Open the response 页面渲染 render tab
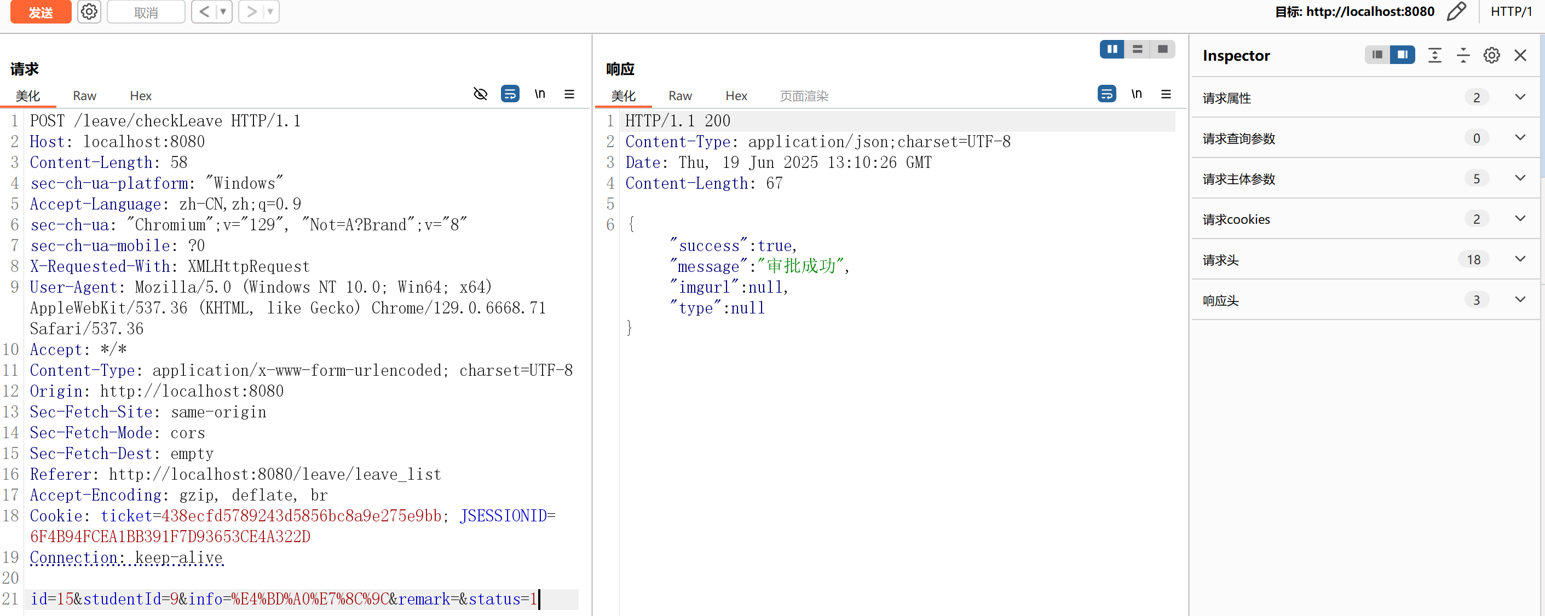Viewport: 1545px width, 616px height. 804,95
